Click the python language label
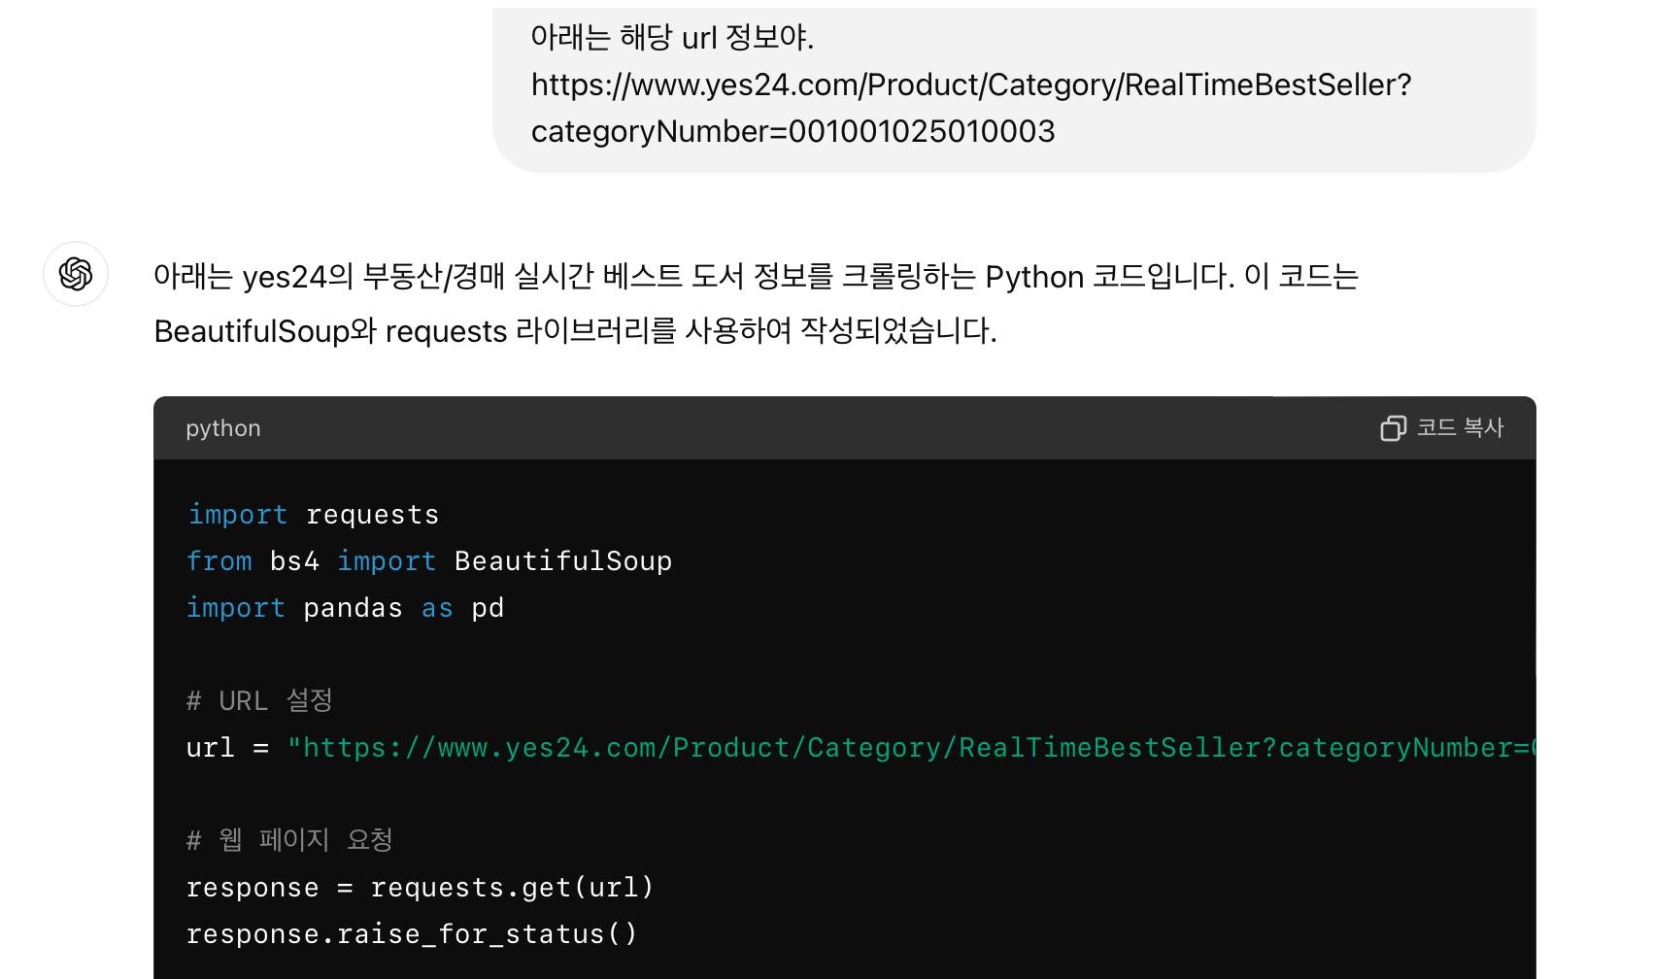Screen dimensions: 1653x979 pyautogui.click(x=223, y=428)
